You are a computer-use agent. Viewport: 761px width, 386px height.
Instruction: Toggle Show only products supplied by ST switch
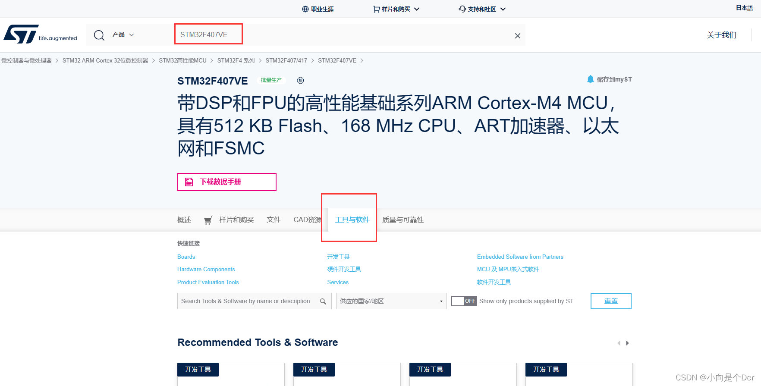[x=464, y=301]
